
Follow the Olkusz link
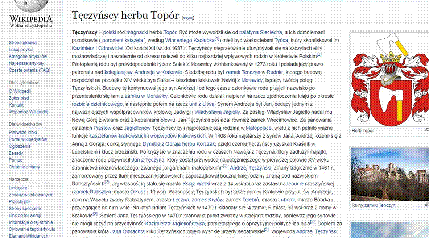tap(138, 192)
